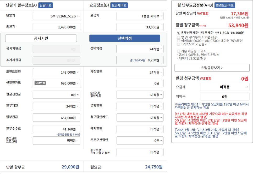This screenshot has width=253, height=174.
Task: Open the 청구할인카드 미적용 dropdown
Action: pos(140,118)
